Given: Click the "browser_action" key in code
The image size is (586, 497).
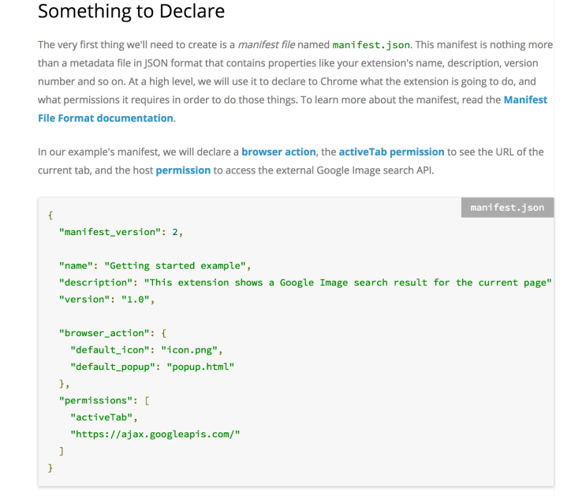Looking at the screenshot, I should pyautogui.click(x=104, y=333).
